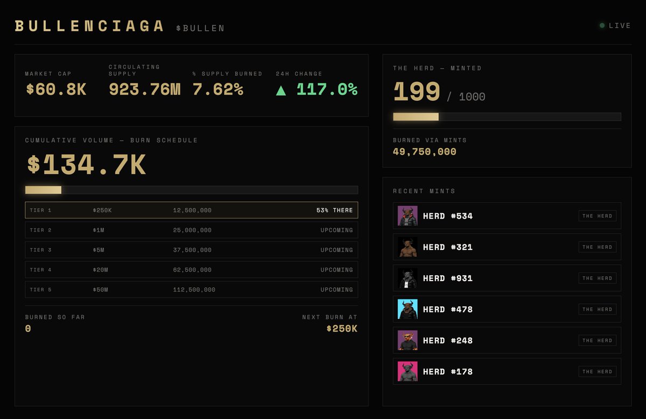Click the 7.62% supply burned value
This screenshot has width=646, height=419.
(x=218, y=89)
